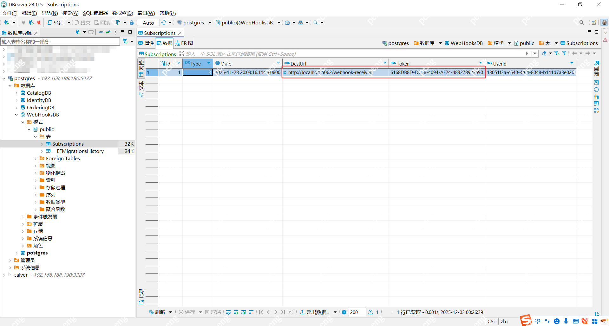The width and height of the screenshot is (609, 326).
Task: Toggle the transaction lock icon
Action: [x=132, y=22]
